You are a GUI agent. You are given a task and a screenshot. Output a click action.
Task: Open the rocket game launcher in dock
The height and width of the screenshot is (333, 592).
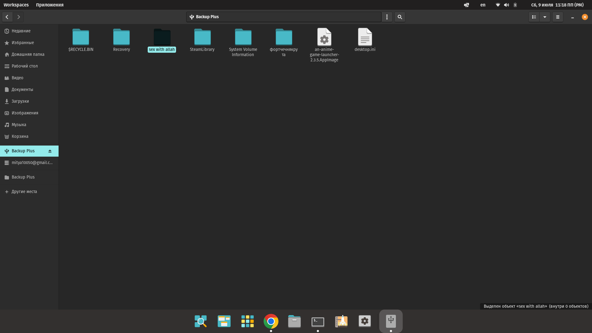click(341, 321)
